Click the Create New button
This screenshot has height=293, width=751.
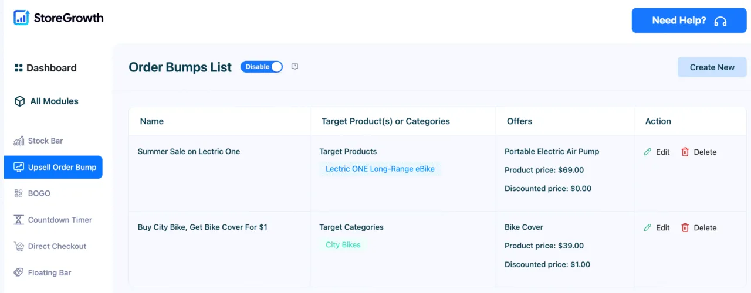(712, 67)
